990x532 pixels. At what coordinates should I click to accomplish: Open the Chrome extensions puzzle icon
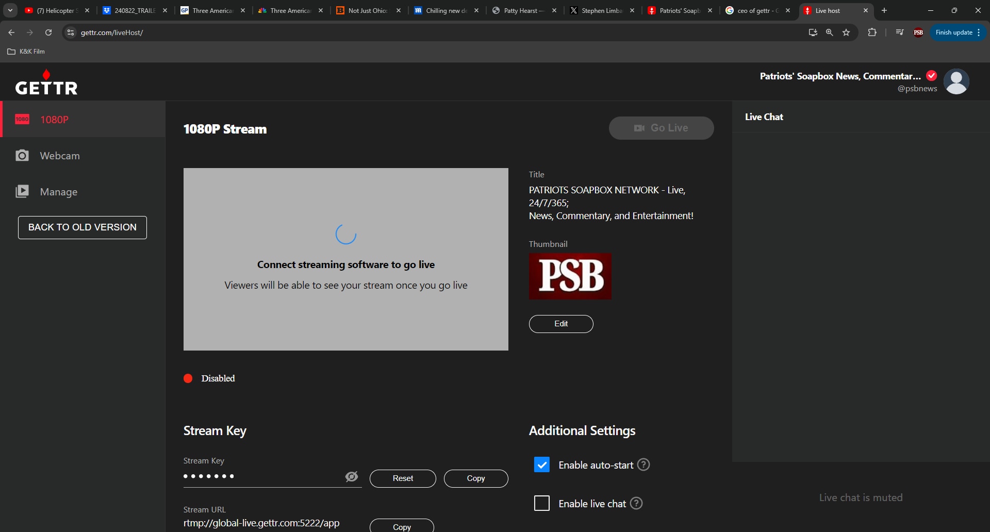click(872, 32)
